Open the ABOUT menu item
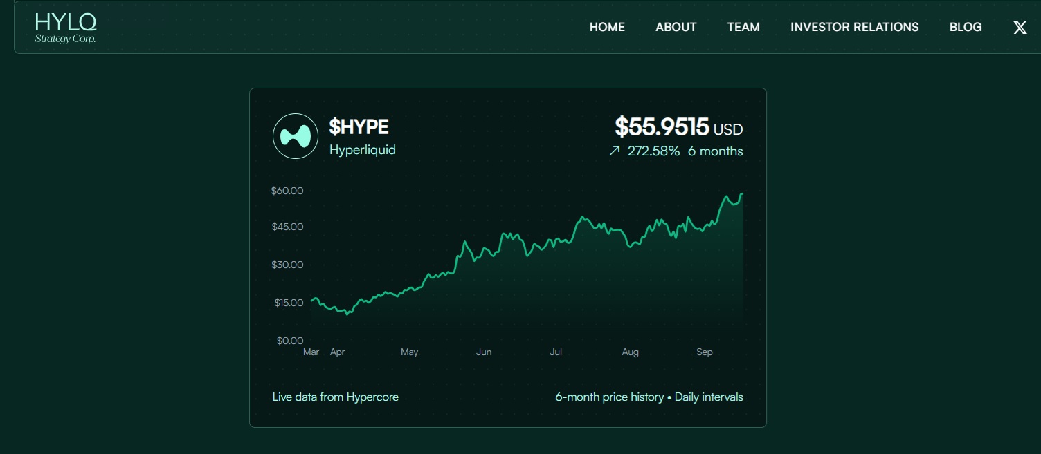The image size is (1041, 454). [676, 27]
